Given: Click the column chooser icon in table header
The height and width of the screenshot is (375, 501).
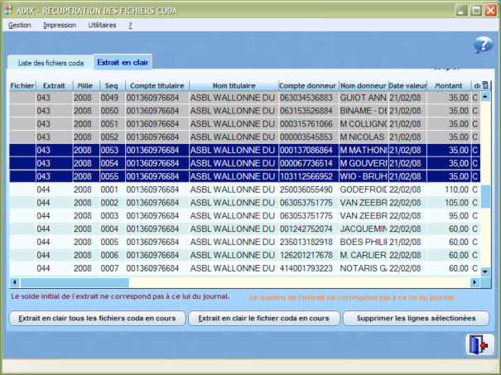Looking at the screenshot, I should coord(486,85).
